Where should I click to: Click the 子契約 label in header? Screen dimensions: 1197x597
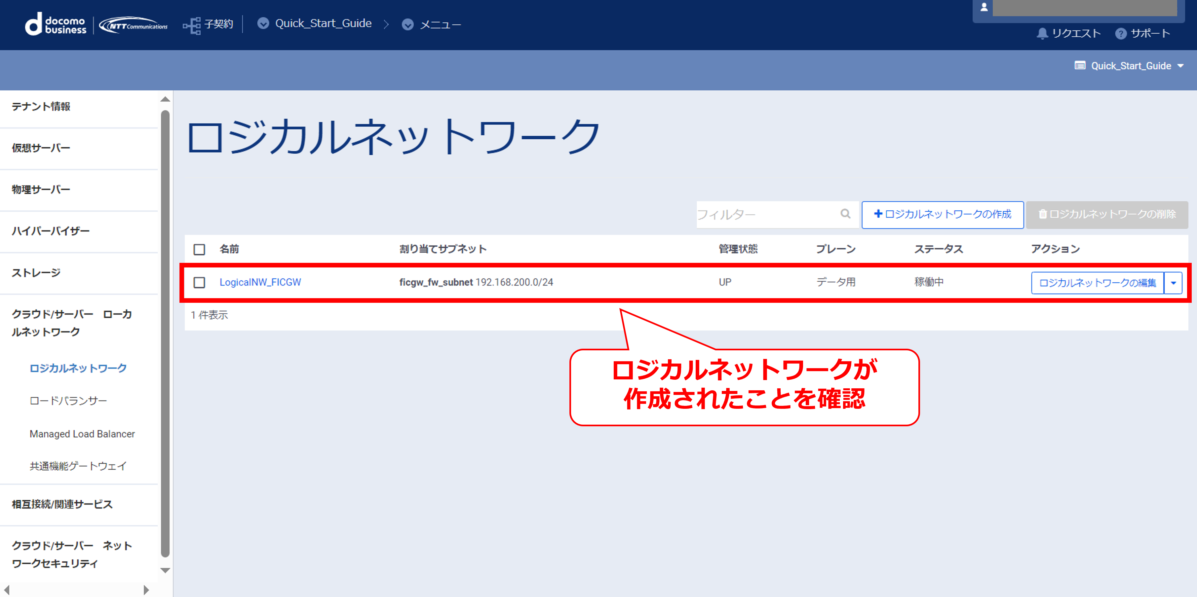point(218,24)
